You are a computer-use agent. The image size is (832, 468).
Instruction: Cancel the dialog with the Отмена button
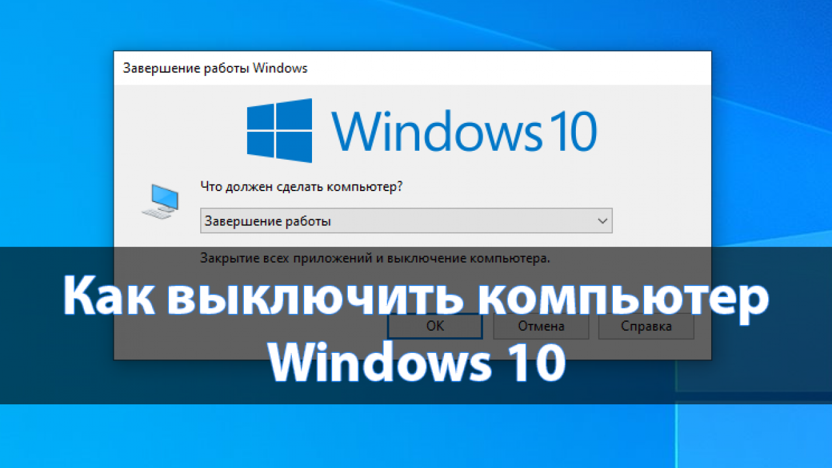click(x=541, y=326)
